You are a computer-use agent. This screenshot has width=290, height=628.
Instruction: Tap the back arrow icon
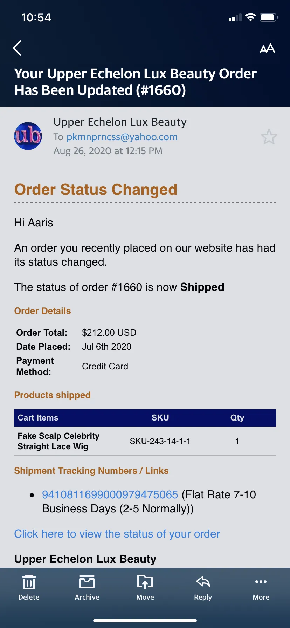click(x=17, y=48)
